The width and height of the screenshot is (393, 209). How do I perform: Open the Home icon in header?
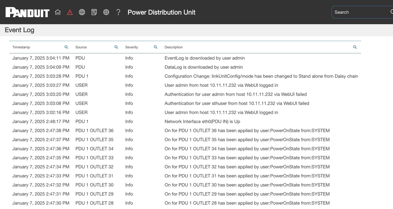58,12
